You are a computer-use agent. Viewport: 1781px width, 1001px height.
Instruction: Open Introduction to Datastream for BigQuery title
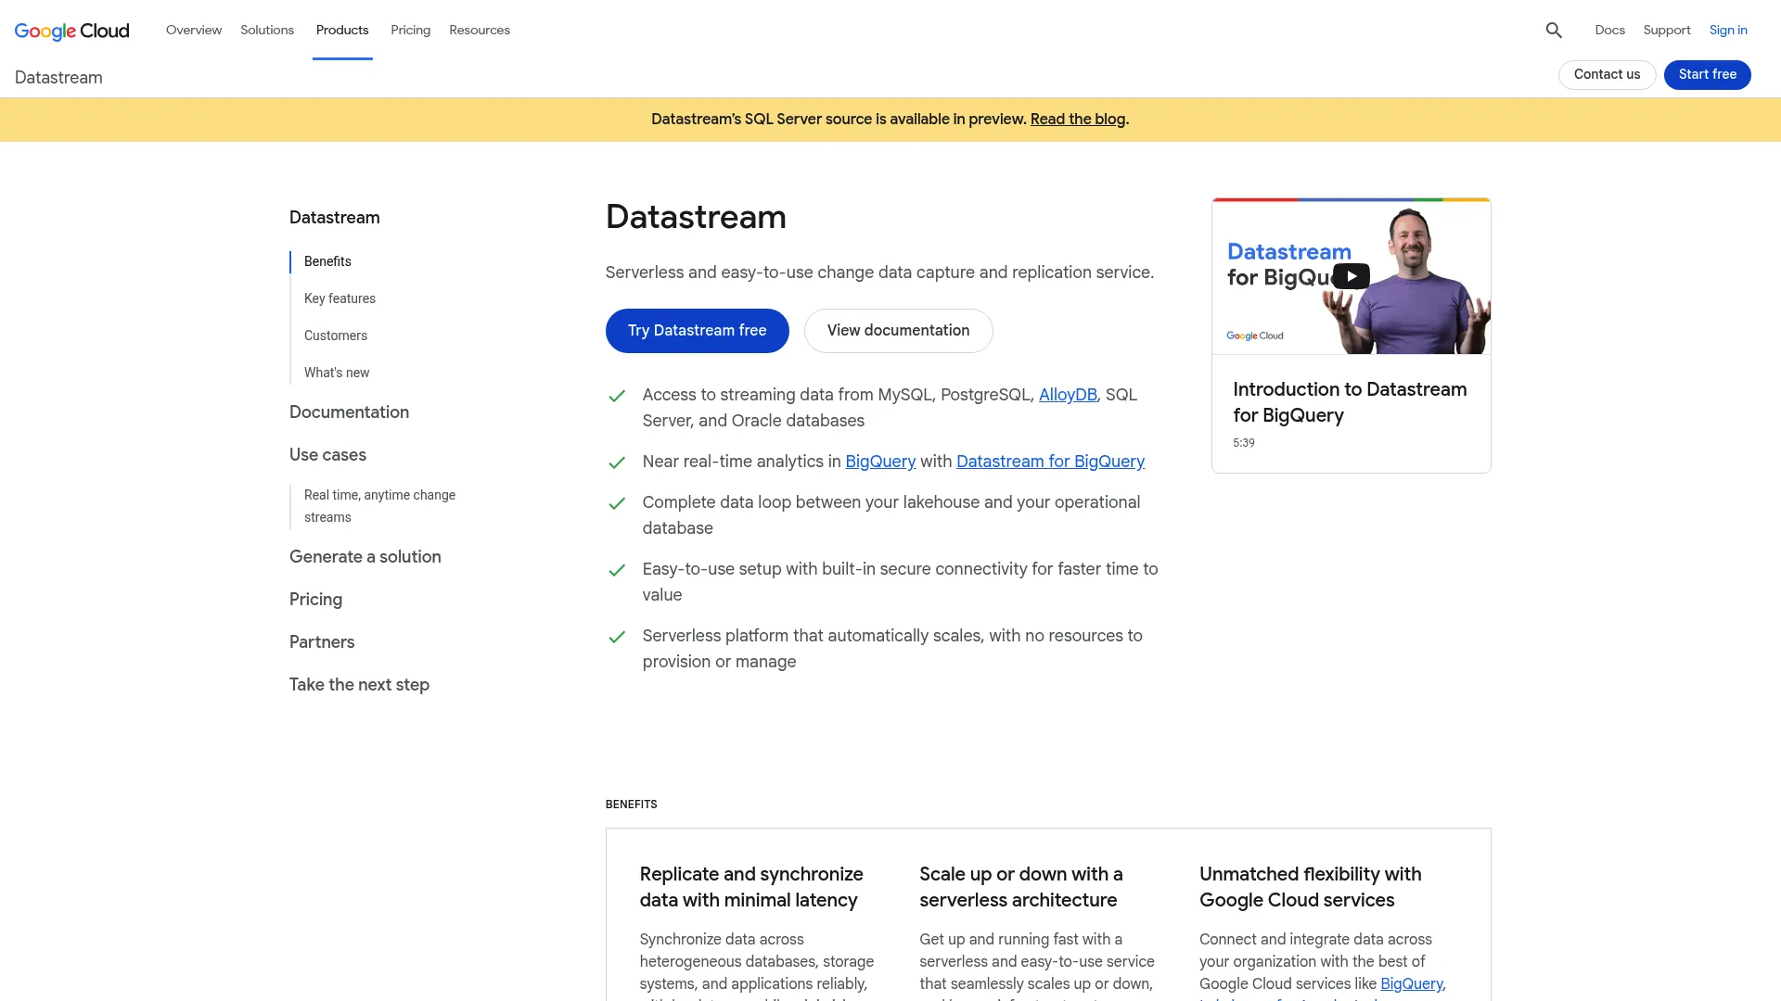click(x=1350, y=402)
